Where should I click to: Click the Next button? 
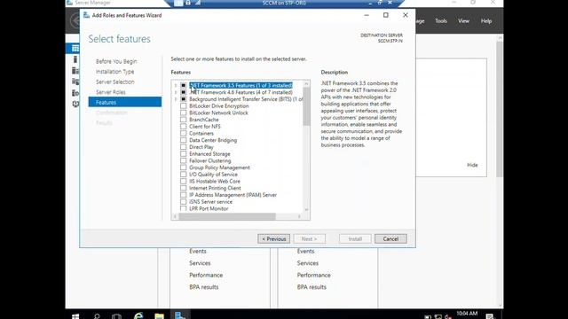(x=310, y=238)
